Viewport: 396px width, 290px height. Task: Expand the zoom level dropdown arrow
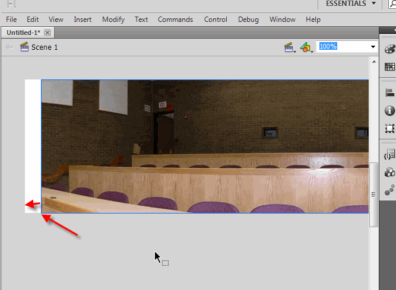point(373,47)
